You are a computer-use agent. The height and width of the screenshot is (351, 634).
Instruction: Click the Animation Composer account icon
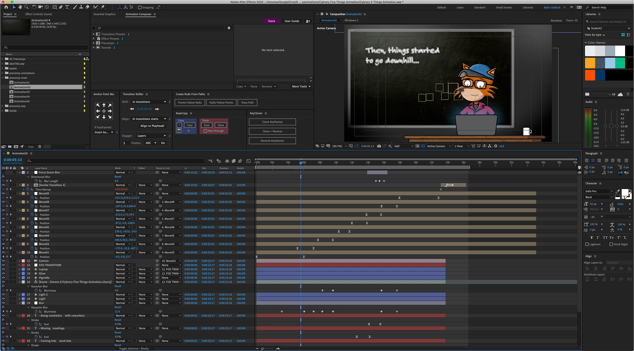(x=308, y=21)
